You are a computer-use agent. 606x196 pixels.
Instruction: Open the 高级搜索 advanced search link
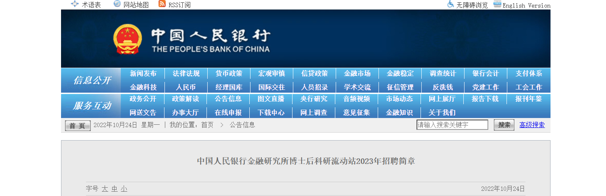[x=532, y=125]
